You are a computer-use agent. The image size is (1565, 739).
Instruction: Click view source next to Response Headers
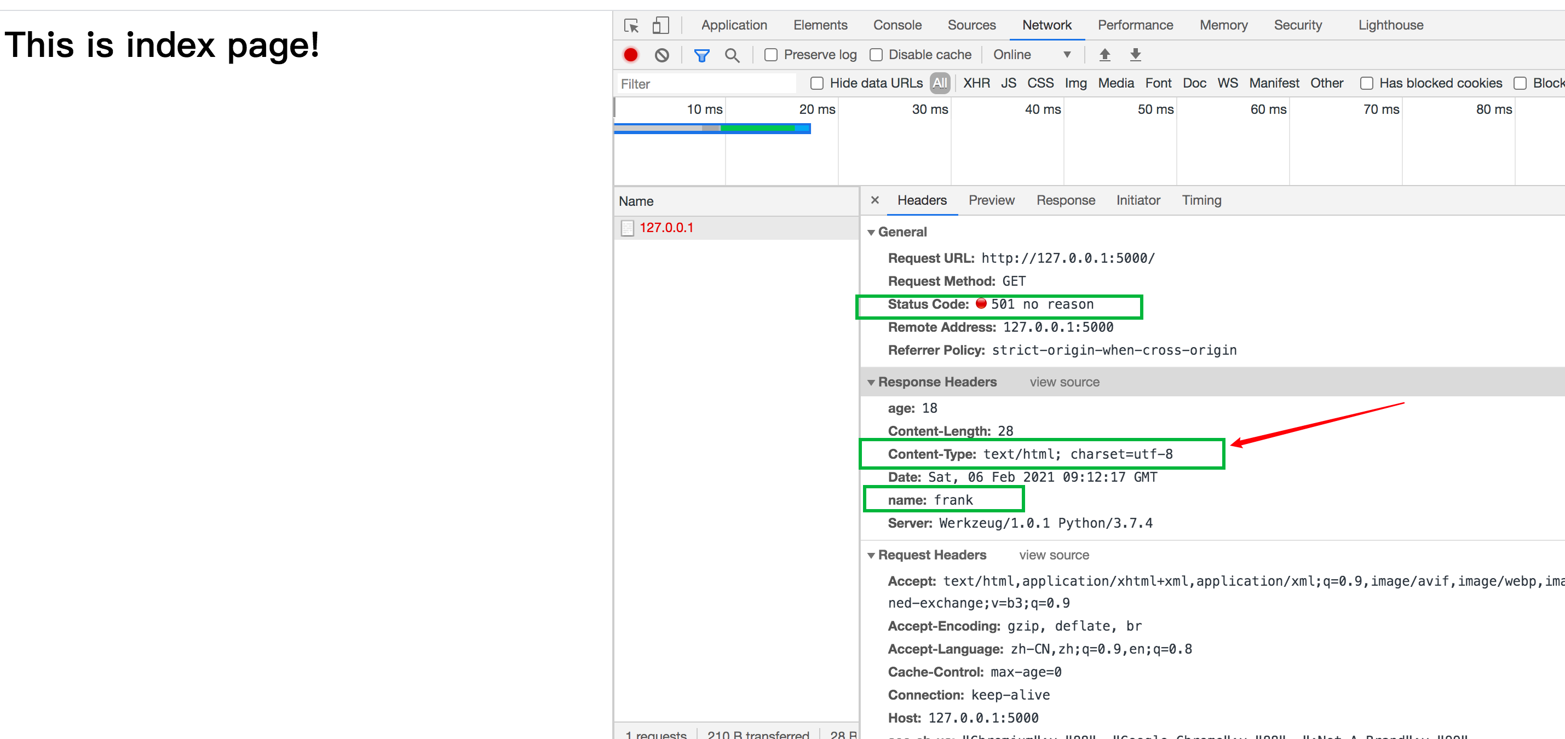(1064, 383)
